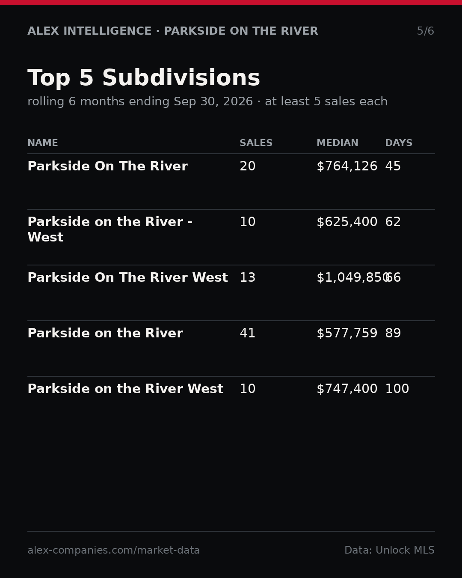462x578 pixels.
Task: Click the $1,049,850 median price
Action: click(x=353, y=278)
